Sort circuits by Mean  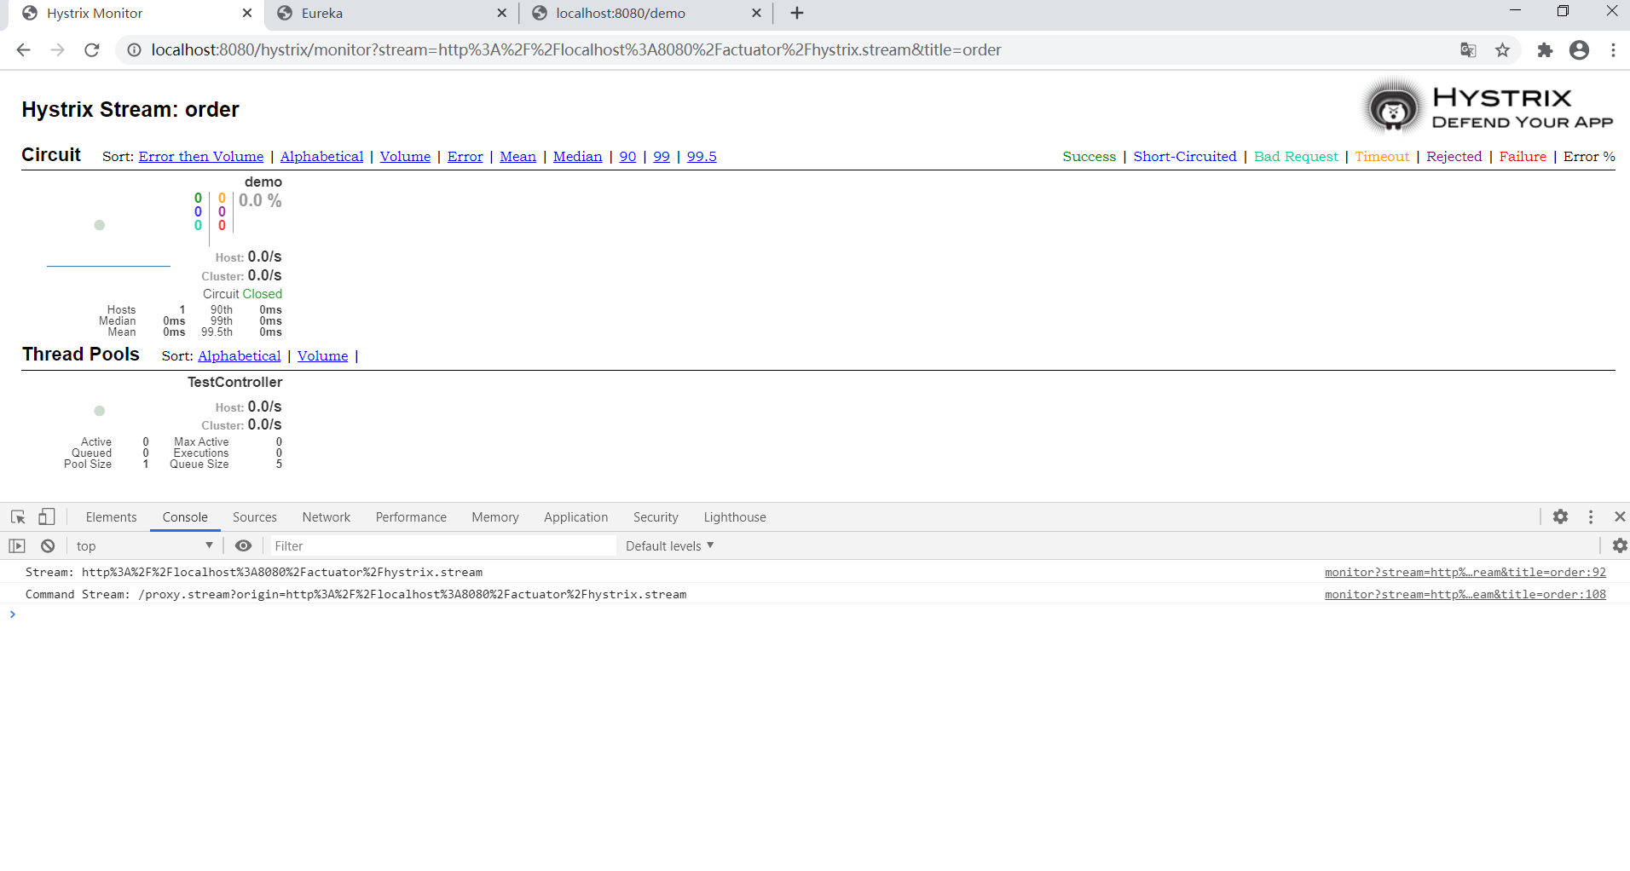[x=517, y=157]
